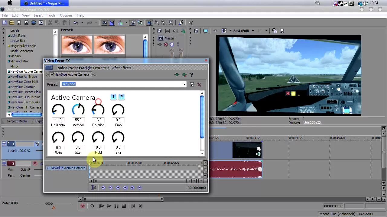Select the Zoom edit tool magnifier
387x217 pixels.
171,23
